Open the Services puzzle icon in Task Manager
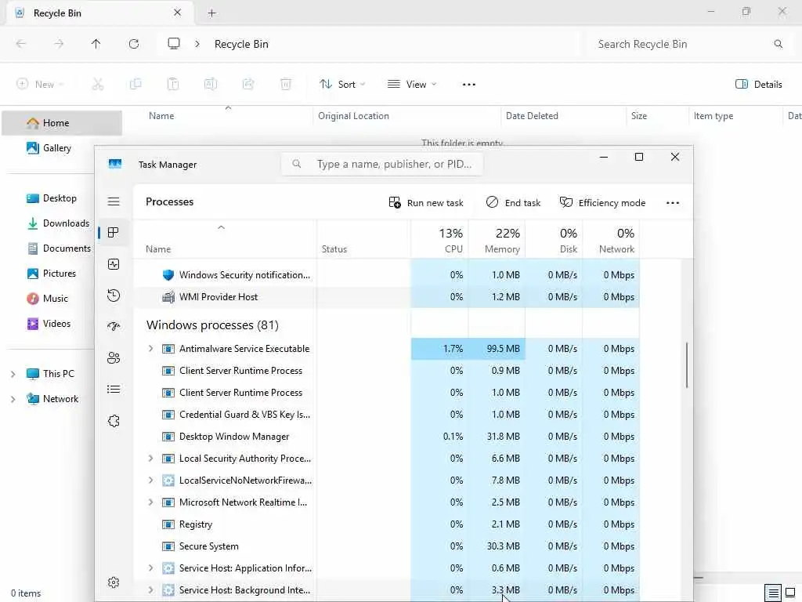This screenshot has height=602, width=802. click(114, 421)
